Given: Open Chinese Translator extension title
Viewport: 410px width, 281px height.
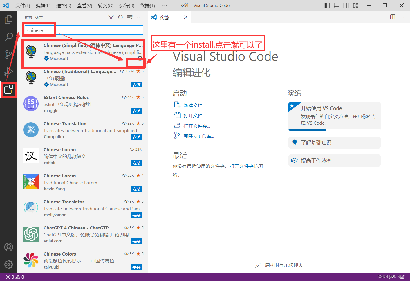Looking at the screenshot, I should pos(64,202).
